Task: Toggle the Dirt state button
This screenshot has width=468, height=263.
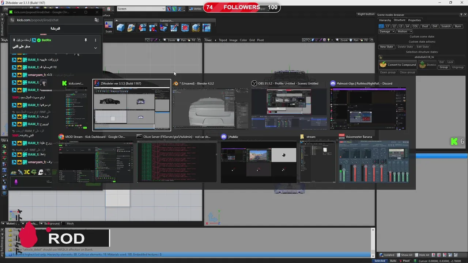Action: [x=435, y=26]
